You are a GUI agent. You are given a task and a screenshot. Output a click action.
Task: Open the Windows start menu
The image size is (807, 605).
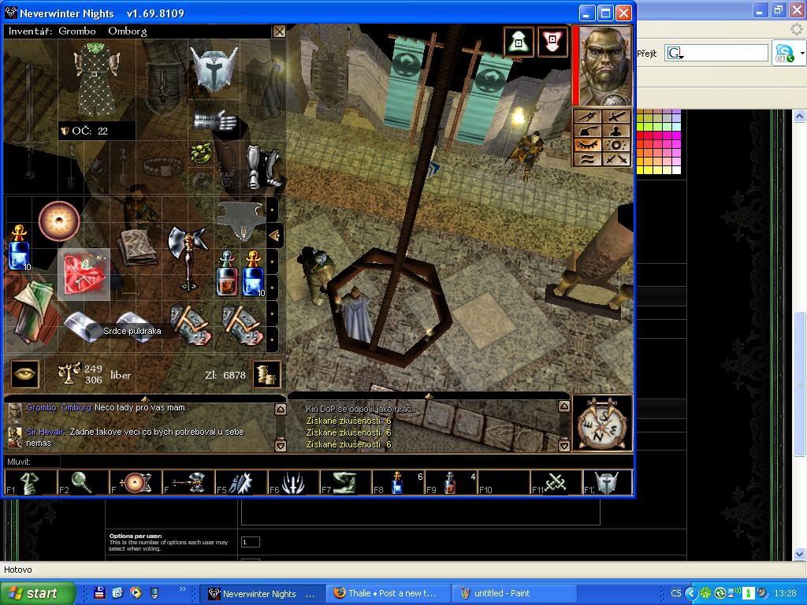[x=38, y=593]
